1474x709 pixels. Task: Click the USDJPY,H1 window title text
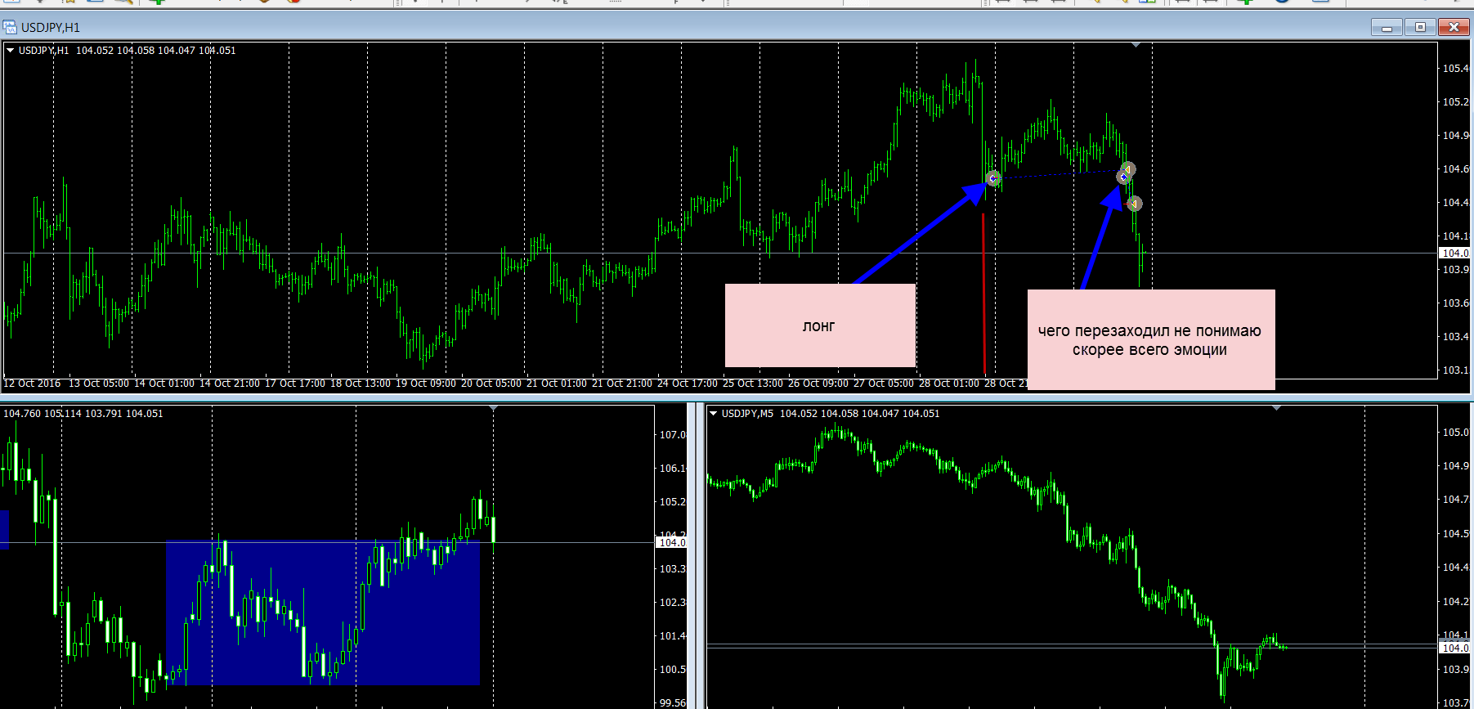51,27
